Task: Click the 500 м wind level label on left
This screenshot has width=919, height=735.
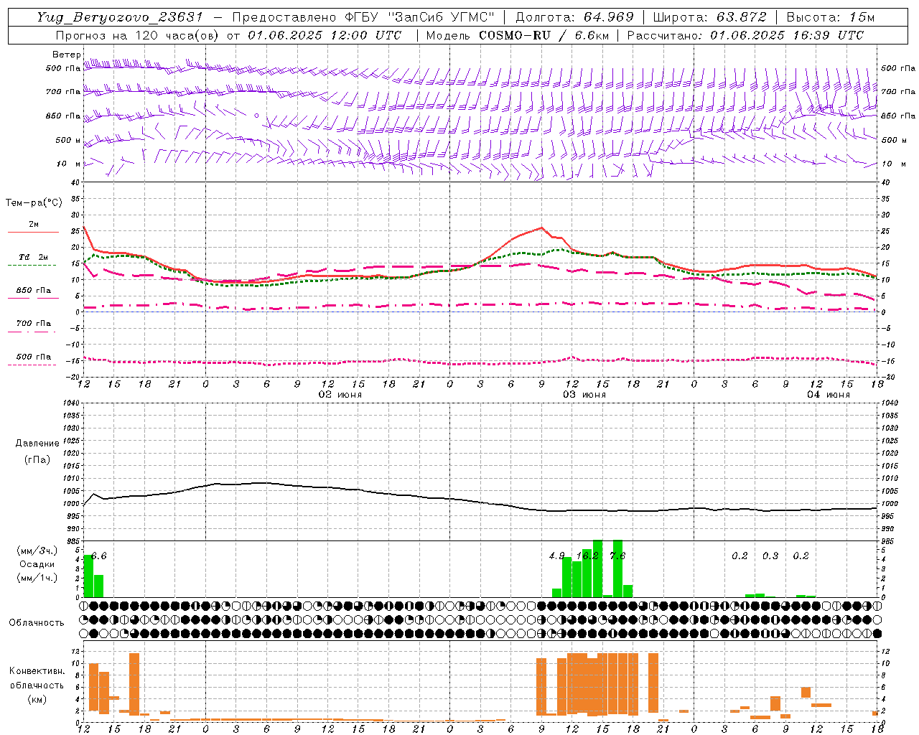Action: click(x=68, y=140)
